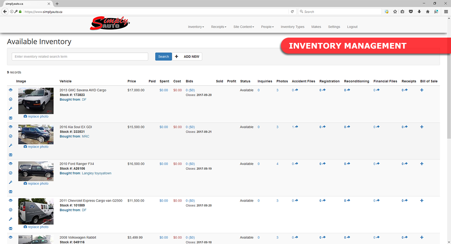Expand the Site Content dropdown menu
This screenshot has width=451, height=244.
(244, 27)
